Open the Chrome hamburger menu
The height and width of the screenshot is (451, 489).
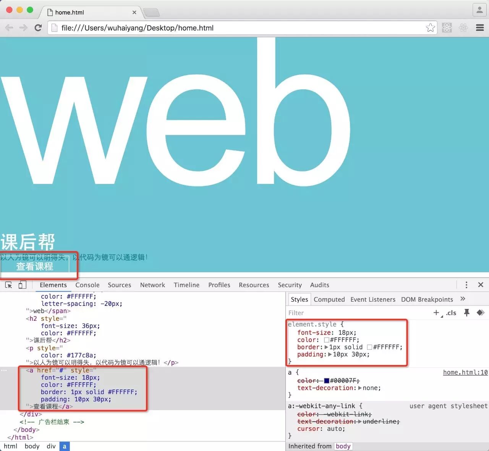(x=480, y=27)
